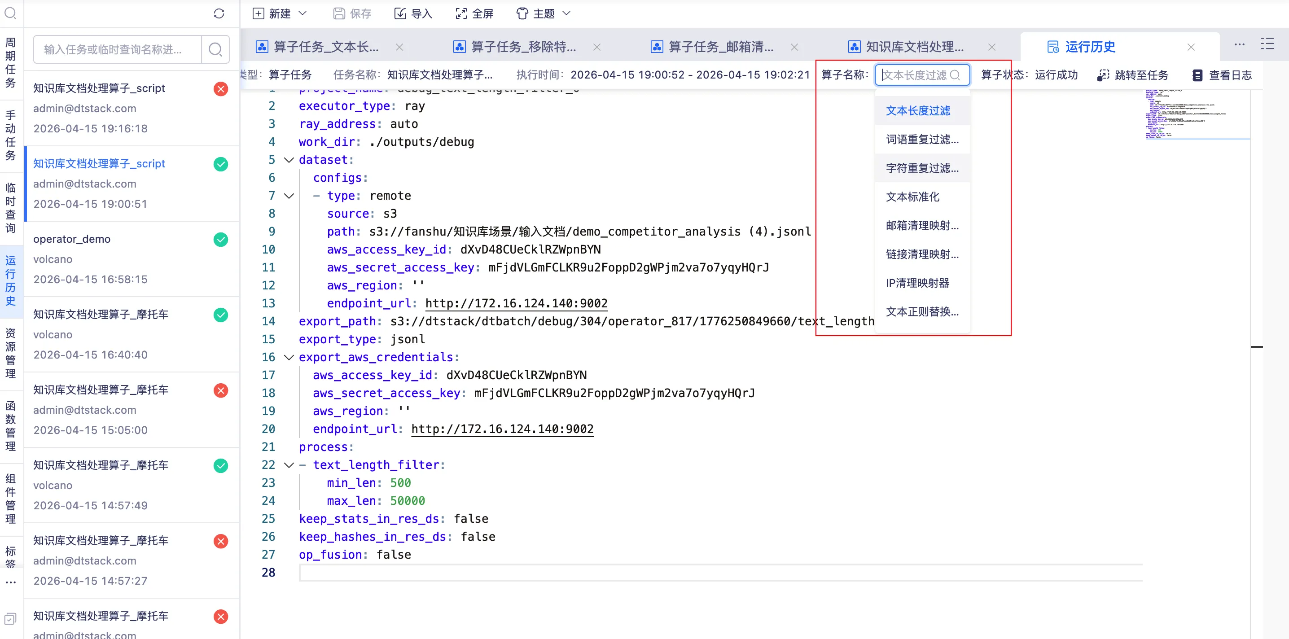Click the failed status icon for 19:16:18 run
This screenshot has height=639, width=1289.
(221, 88)
